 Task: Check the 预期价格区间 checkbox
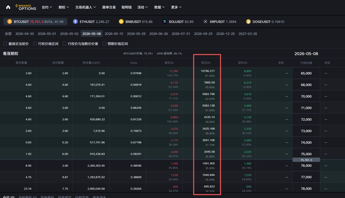[x=104, y=44]
